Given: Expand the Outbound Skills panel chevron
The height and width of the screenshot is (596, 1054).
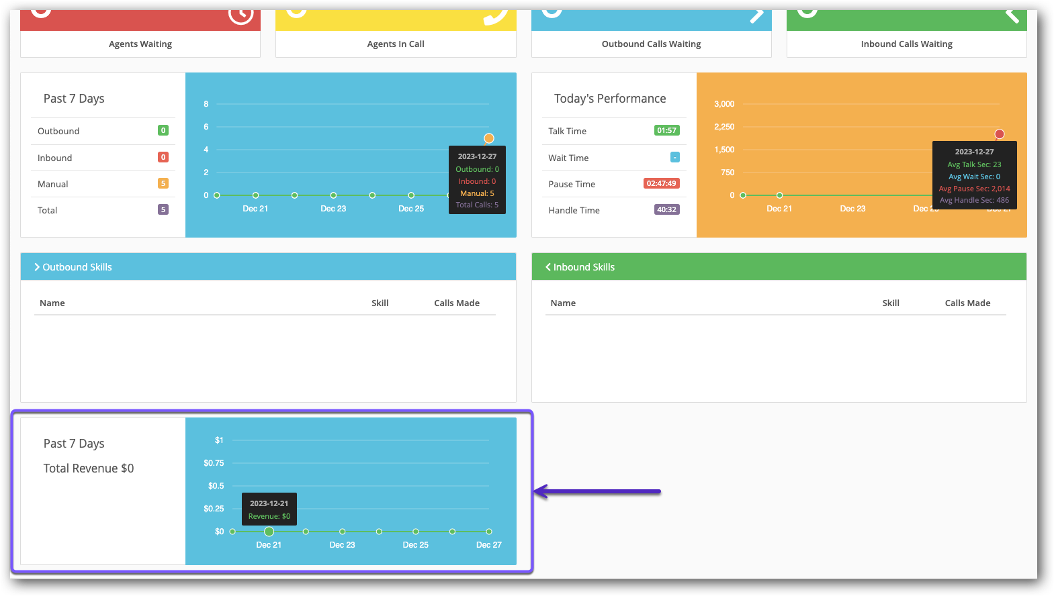Looking at the screenshot, I should pos(37,267).
